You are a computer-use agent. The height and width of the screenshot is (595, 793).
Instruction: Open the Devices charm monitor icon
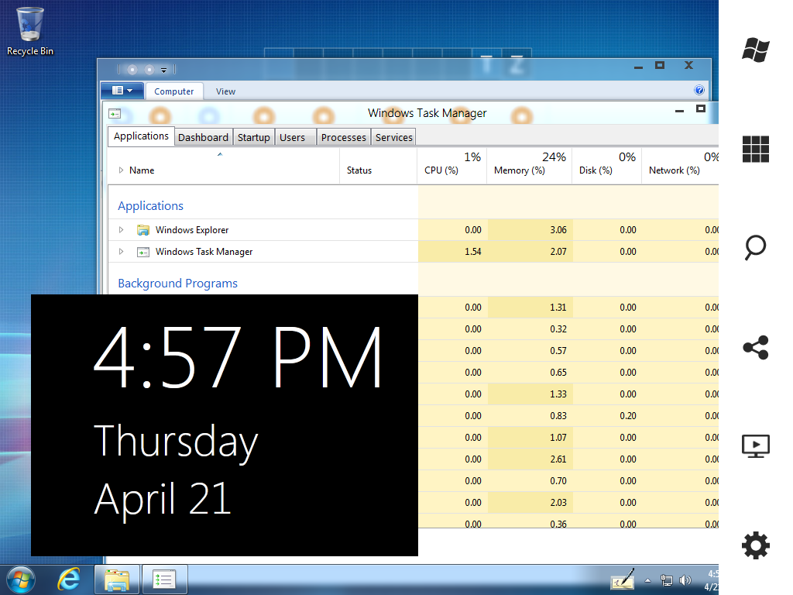coord(755,446)
